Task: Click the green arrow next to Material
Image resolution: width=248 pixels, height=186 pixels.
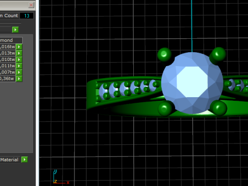Action: 24,160
